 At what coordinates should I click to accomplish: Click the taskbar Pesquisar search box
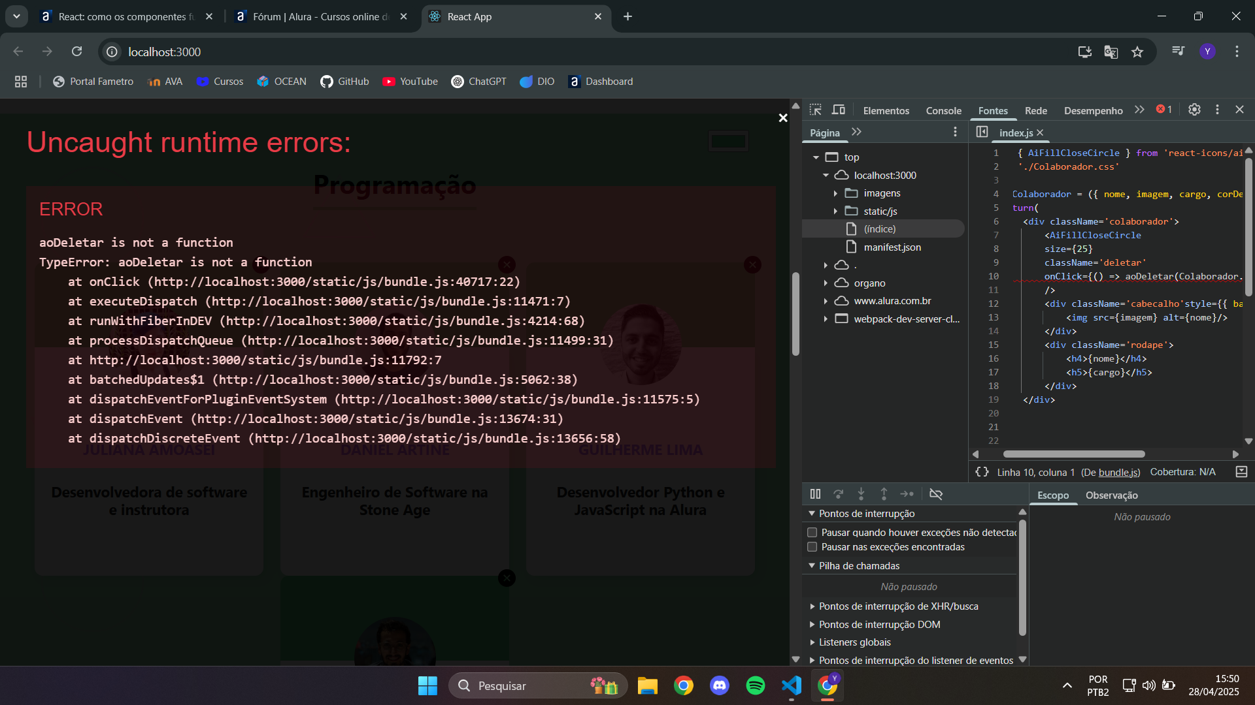pyautogui.click(x=537, y=685)
